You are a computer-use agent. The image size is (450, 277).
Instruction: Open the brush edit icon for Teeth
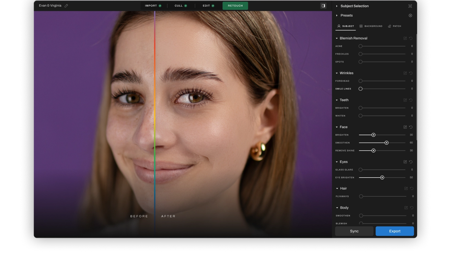405,100
